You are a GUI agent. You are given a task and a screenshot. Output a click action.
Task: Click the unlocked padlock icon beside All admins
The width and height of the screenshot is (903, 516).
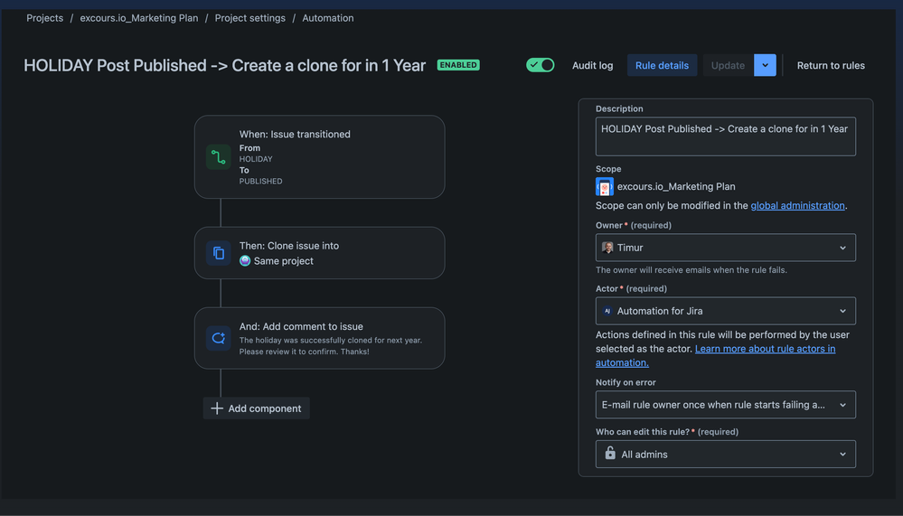[610, 454]
